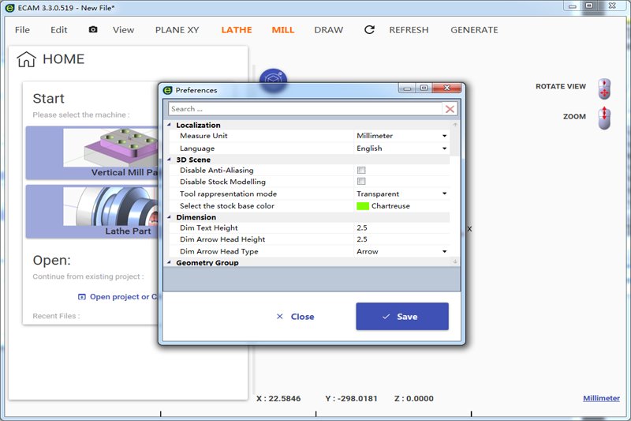631x421 pixels.
Task: Select the Vertical Mill Part machine card
Action: click(92, 152)
